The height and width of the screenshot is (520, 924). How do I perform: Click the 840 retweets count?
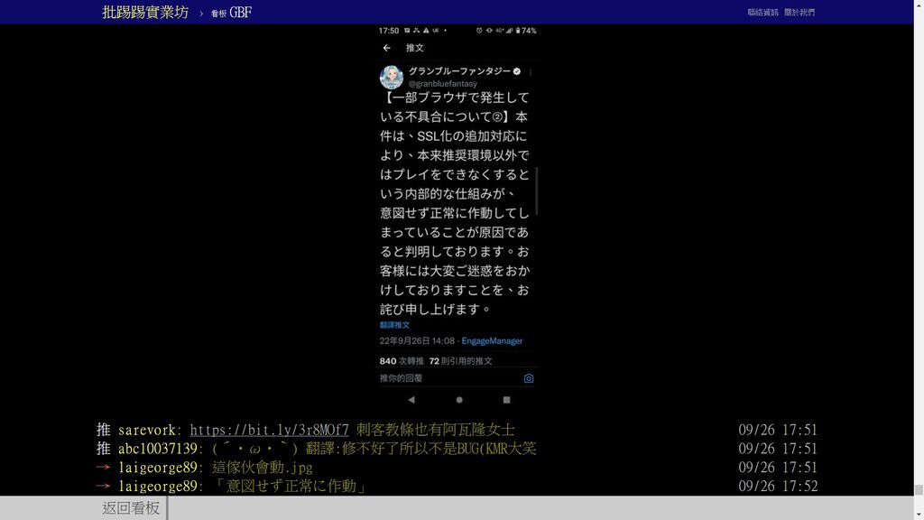[402, 361]
